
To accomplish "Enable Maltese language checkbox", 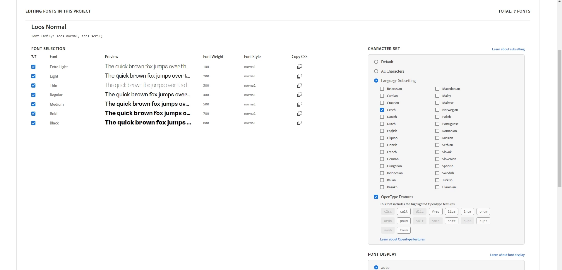I will pos(437,103).
